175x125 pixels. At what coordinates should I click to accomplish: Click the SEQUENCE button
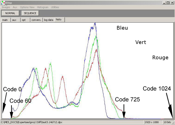click(x=30, y=13)
